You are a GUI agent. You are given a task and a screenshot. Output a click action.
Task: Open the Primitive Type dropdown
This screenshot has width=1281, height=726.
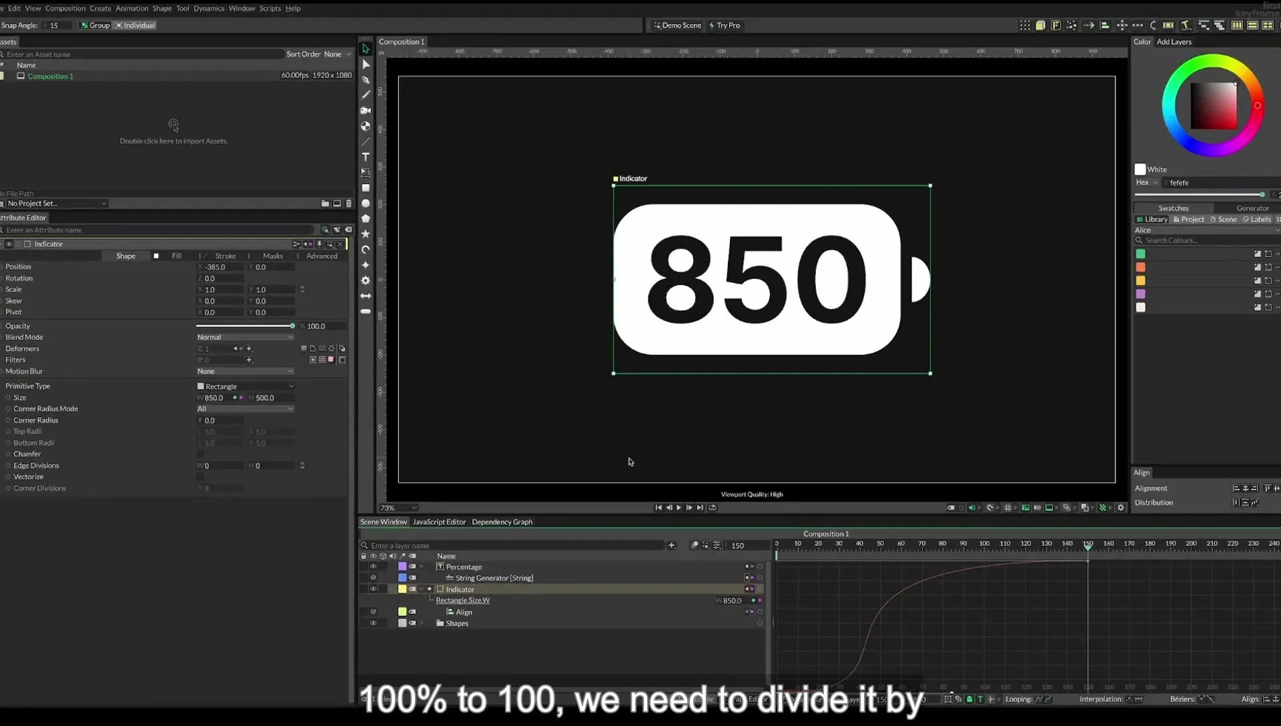tap(245, 386)
